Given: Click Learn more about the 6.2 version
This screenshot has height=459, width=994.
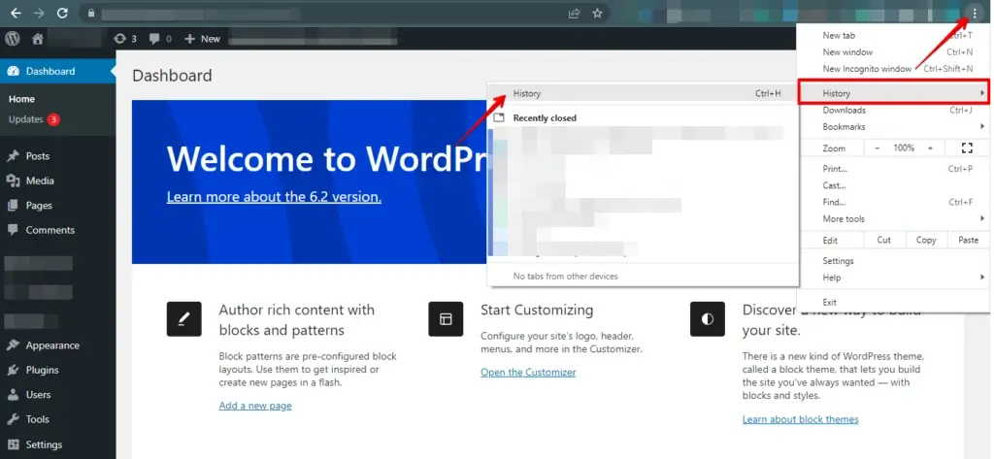Looking at the screenshot, I should click(274, 197).
